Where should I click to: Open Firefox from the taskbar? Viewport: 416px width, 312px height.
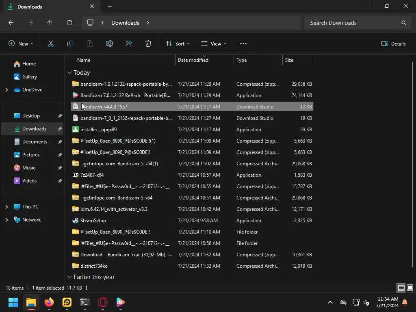point(49,302)
